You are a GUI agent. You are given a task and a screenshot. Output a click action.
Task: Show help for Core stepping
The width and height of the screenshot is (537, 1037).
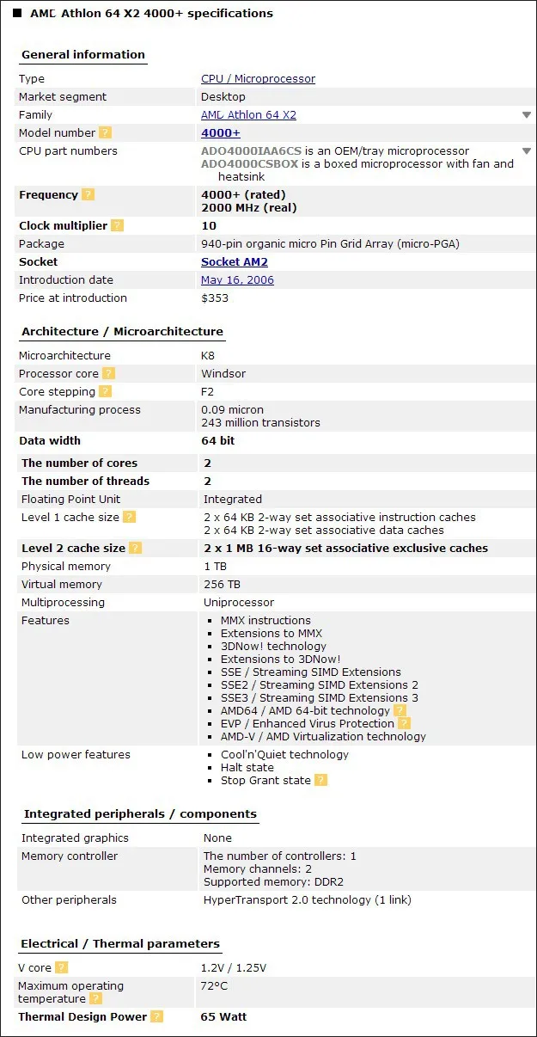tap(105, 391)
